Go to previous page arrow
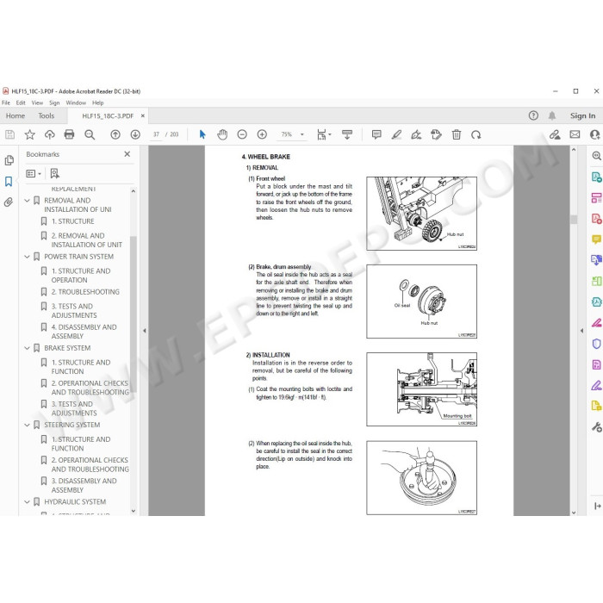The height and width of the screenshot is (603, 603). (115, 134)
